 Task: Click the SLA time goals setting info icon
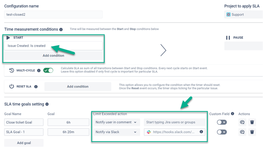(x=47, y=104)
